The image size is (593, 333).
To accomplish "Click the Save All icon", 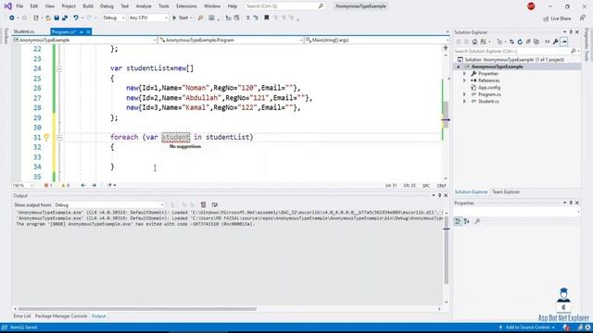I will 65,18.
